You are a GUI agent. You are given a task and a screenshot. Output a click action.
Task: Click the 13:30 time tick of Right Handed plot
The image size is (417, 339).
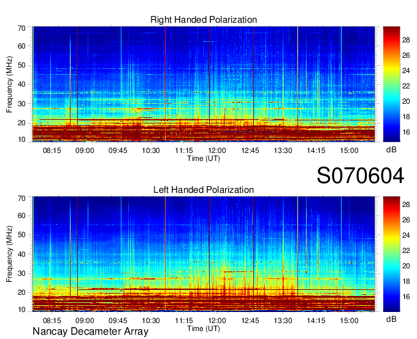(283, 150)
